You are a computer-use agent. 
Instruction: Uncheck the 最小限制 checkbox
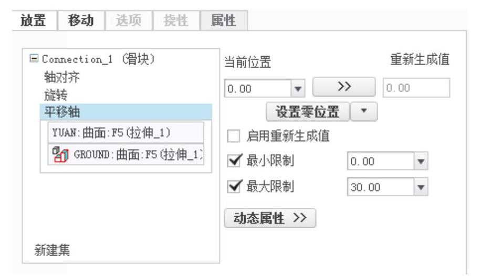(234, 161)
